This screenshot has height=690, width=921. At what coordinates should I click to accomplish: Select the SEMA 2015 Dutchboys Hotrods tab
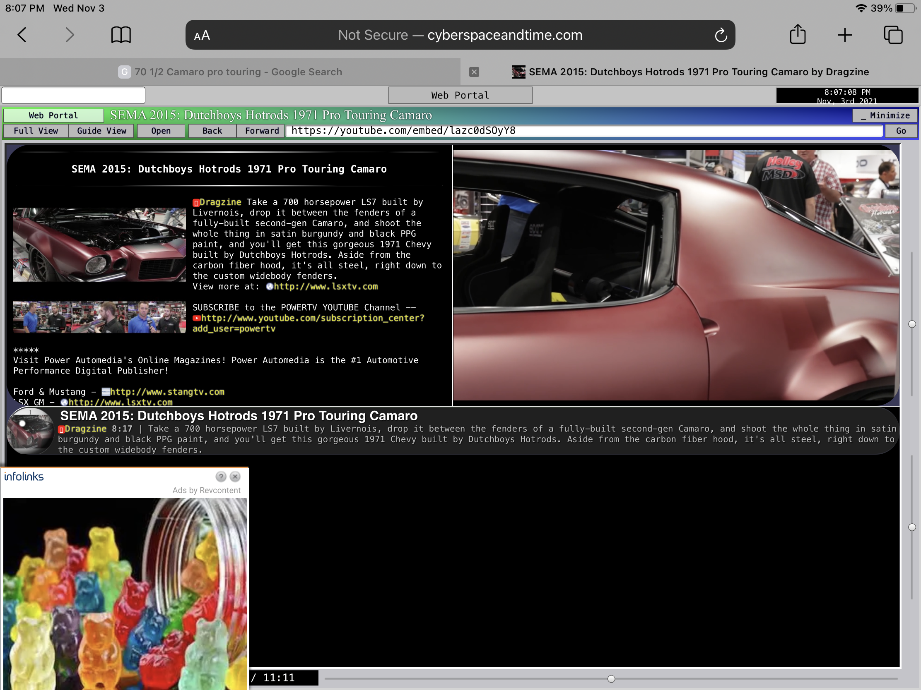[x=691, y=72]
